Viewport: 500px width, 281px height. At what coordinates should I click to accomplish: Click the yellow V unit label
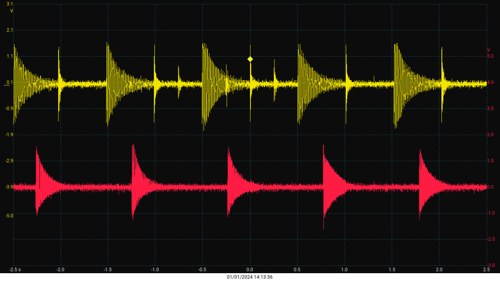[11, 10]
